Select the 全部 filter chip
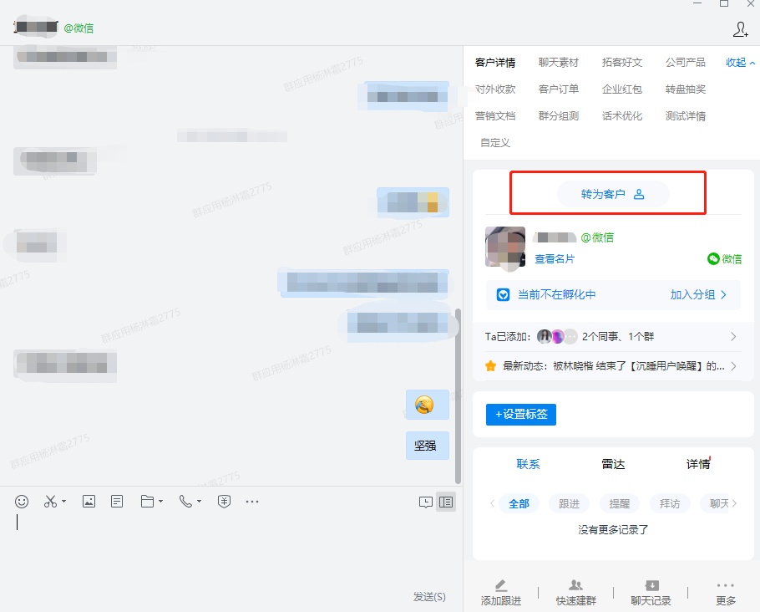The width and height of the screenshot is (760, 612). (519, 503)
